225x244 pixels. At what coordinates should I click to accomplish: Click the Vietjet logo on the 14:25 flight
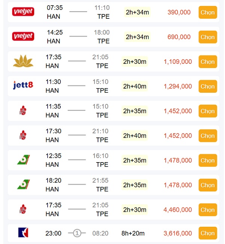(23, 37)
